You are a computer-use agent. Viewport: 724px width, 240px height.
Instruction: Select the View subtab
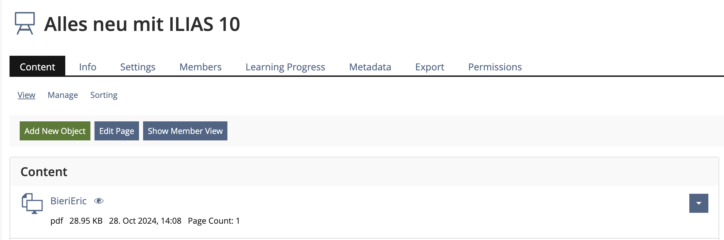27,95
